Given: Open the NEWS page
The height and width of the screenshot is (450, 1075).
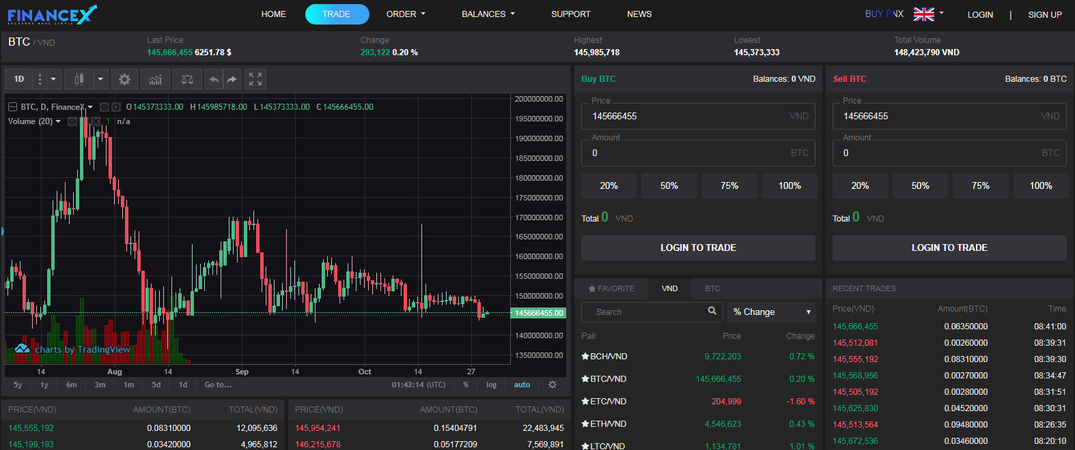Looking at the screenshot, I should [639, 14].
